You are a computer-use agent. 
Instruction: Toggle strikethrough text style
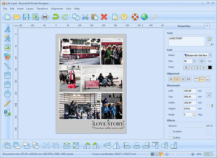tap(203, 67)
